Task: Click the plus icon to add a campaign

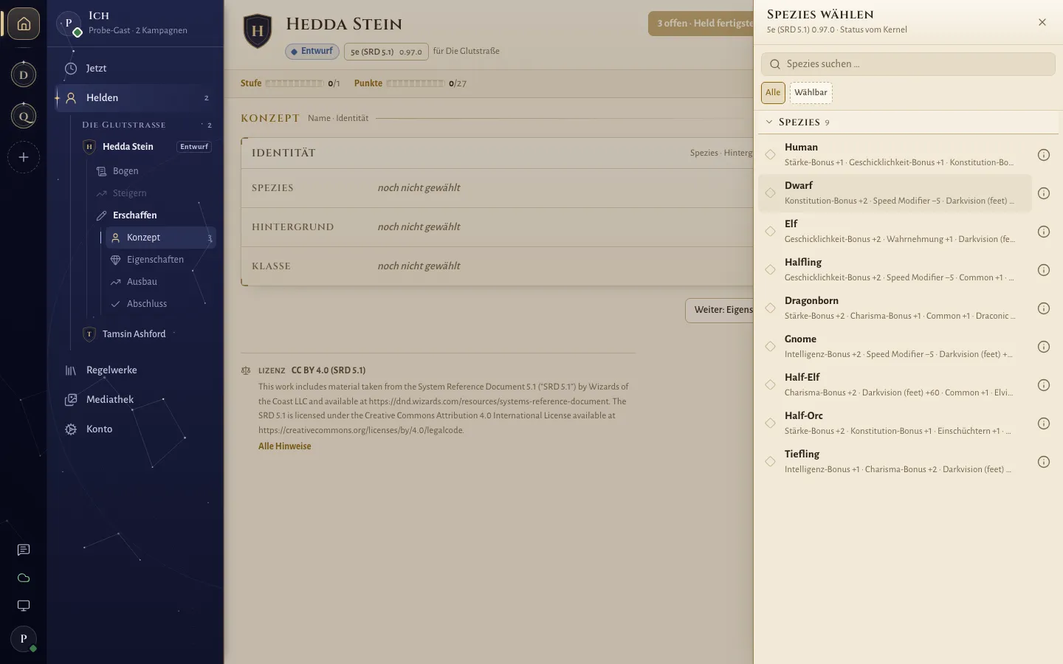Action: tap(24, 157)
